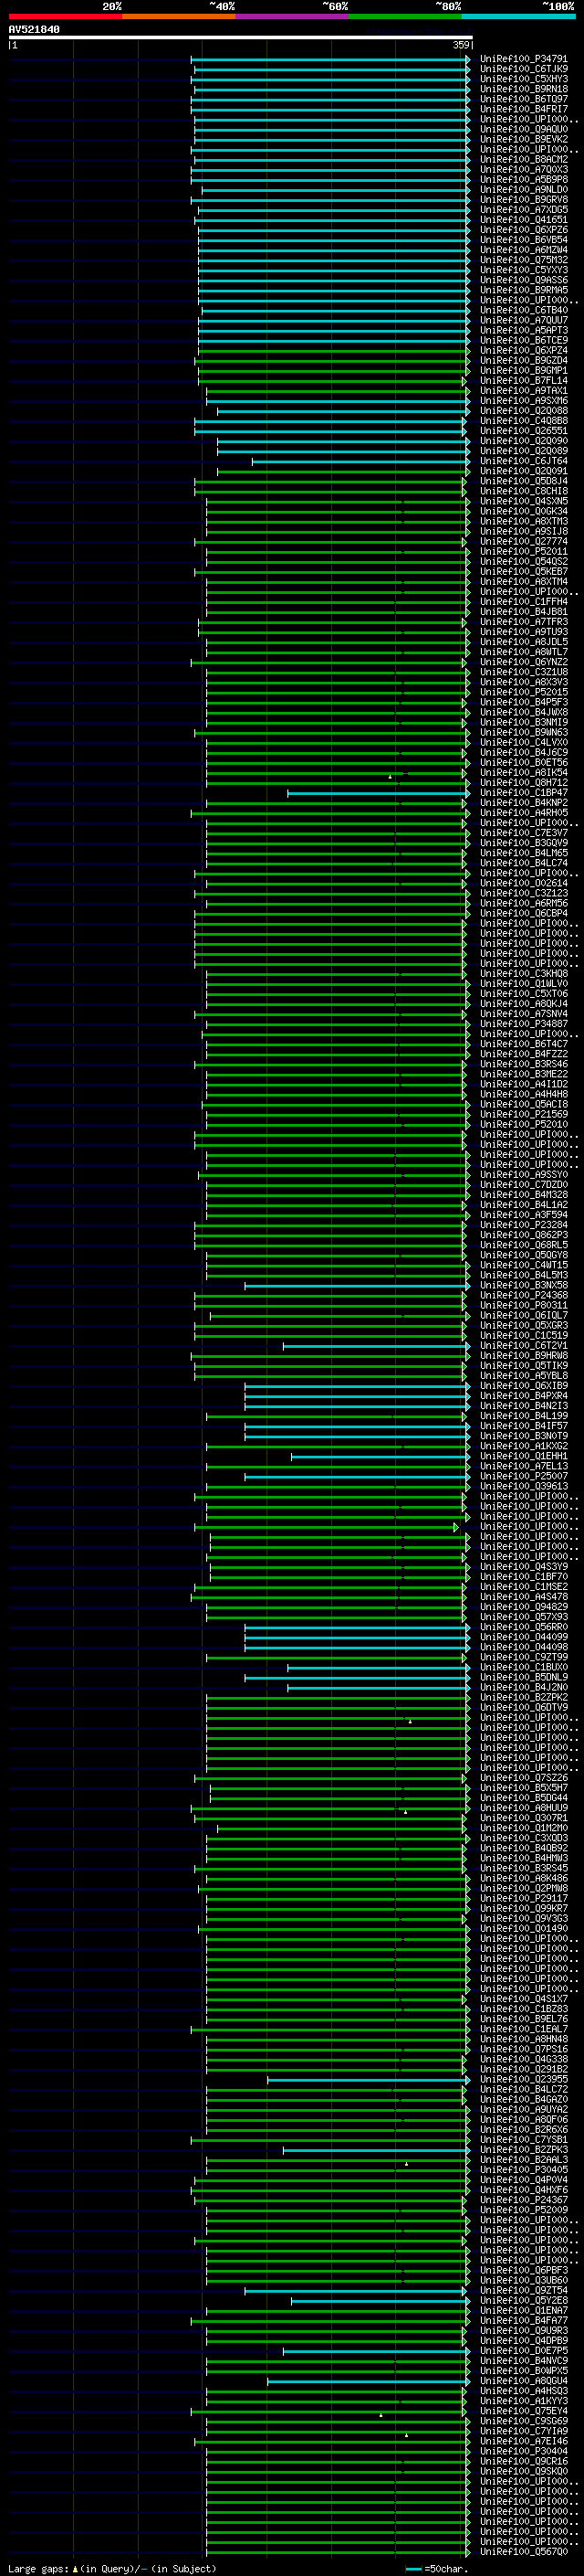Viewport: 584px width, 2576px height.
Task: Select hit label UniRef100_C1FFH4
Action: pos(523,602)
